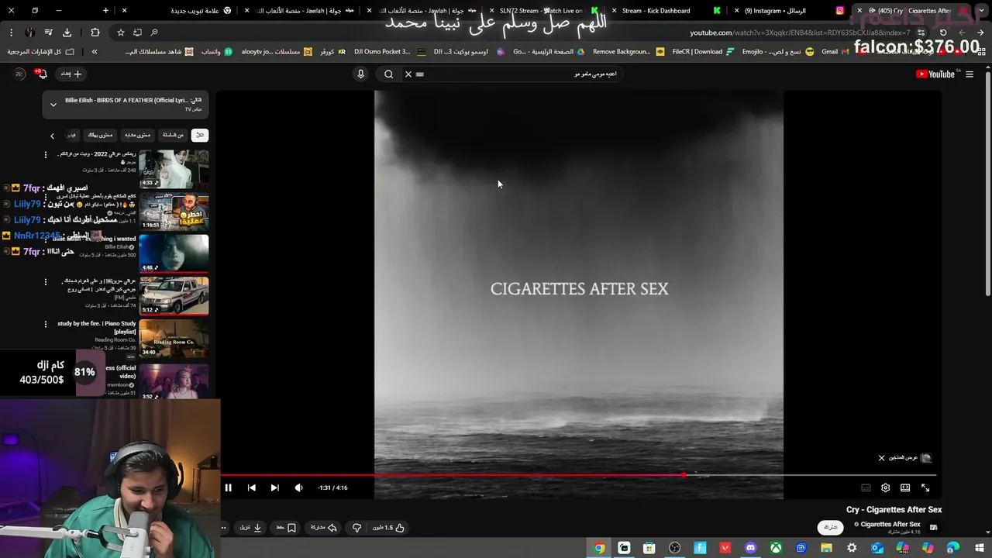Open the YouTube logo home link

[935, 74]
